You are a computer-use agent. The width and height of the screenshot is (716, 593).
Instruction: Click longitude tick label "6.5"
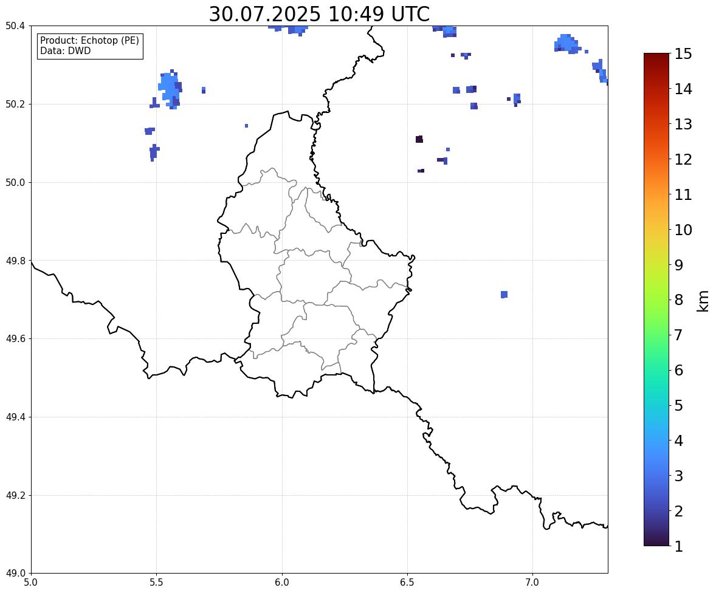click(407, 583)
